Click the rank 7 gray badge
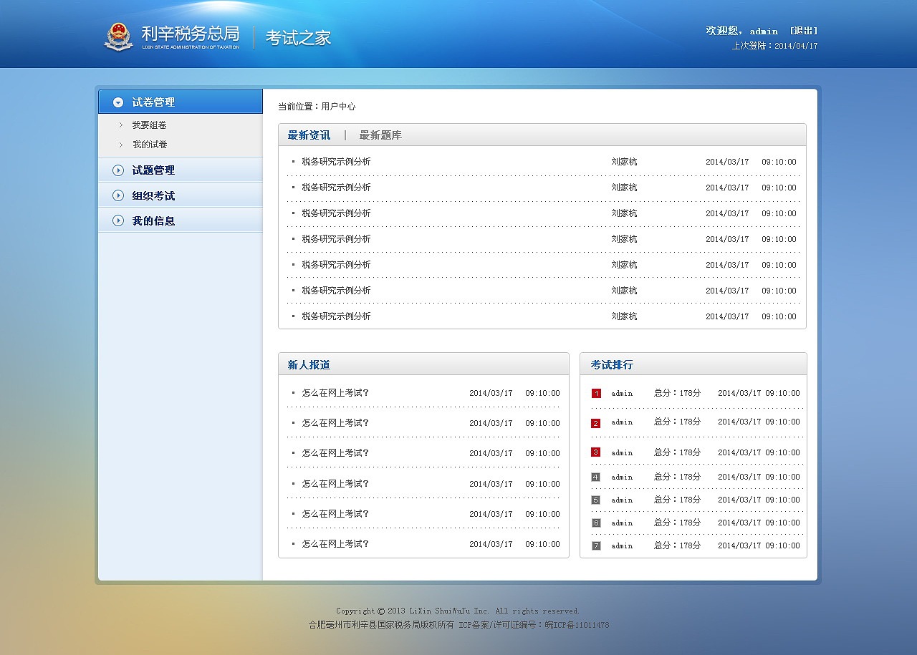Screen dimensions: 917x655 [596, 545]
